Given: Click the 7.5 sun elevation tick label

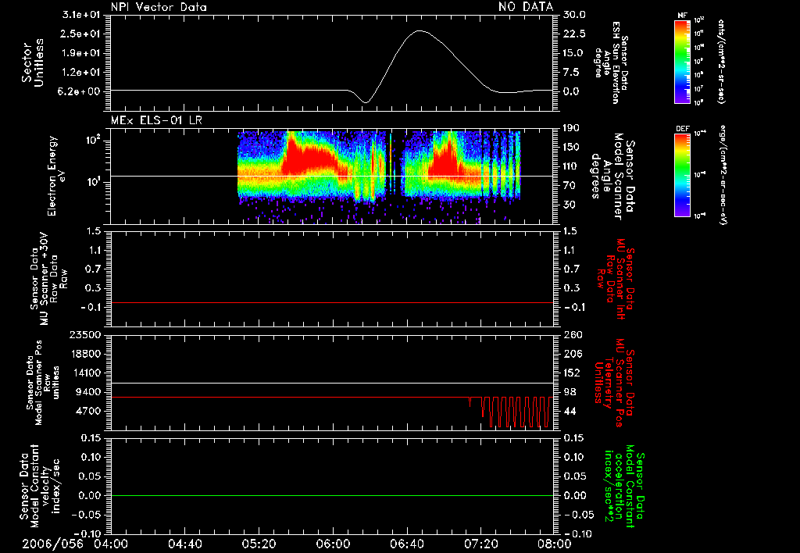Looking at the screenshot, I should click(571, 73).
